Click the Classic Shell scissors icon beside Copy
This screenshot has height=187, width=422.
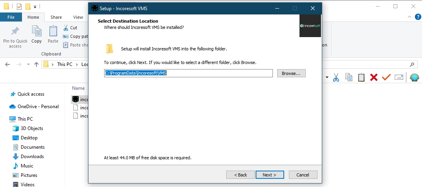point(336,78)
